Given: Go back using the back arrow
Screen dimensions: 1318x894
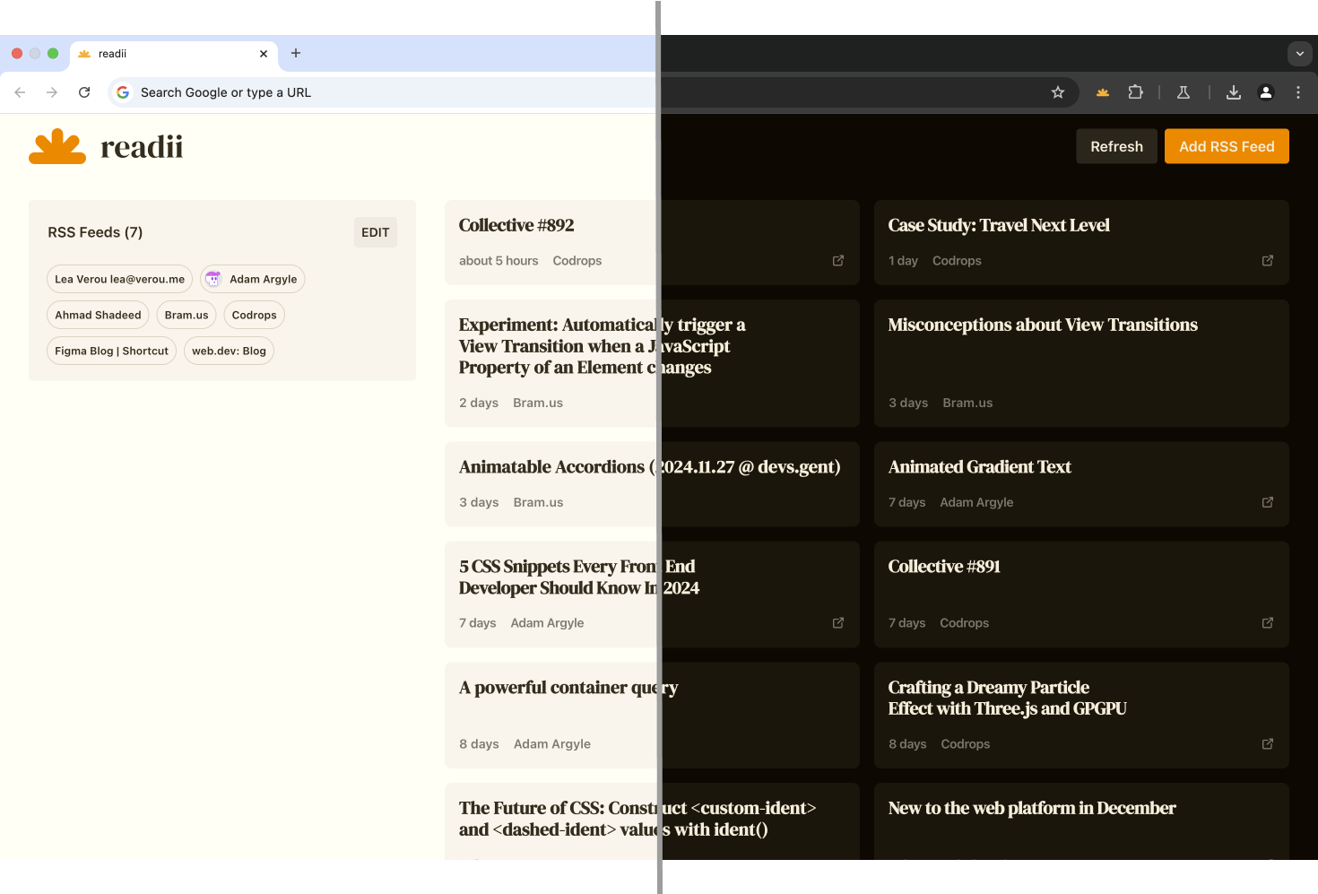Looking at the screenshot, I should point(20,91).
